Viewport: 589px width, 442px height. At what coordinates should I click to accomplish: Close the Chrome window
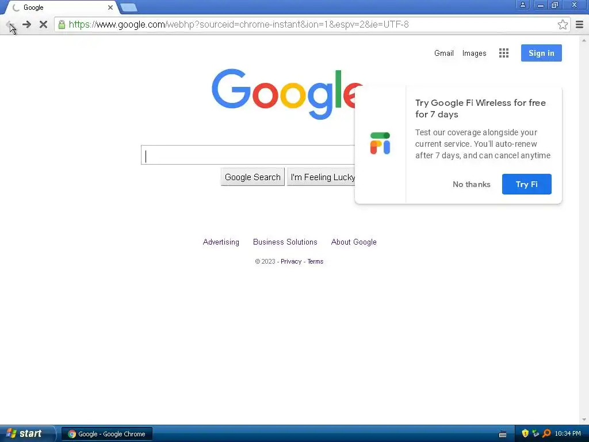pos(574,5)
